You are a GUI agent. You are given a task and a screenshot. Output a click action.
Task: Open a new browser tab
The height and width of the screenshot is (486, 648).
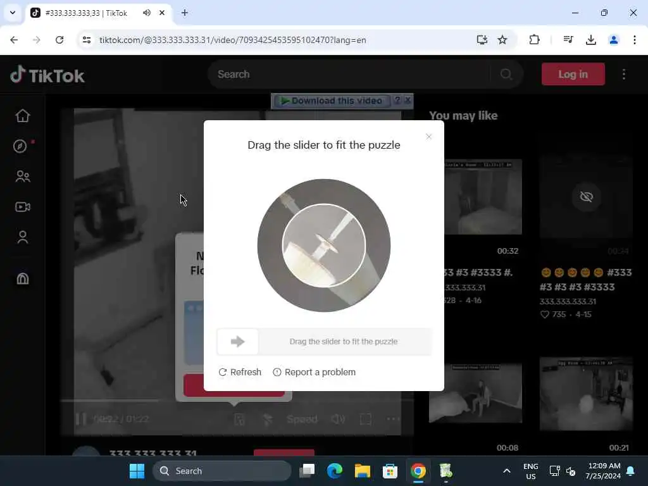coord(185,13)
